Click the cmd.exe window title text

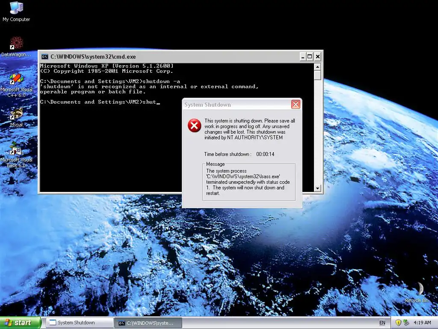93,57
